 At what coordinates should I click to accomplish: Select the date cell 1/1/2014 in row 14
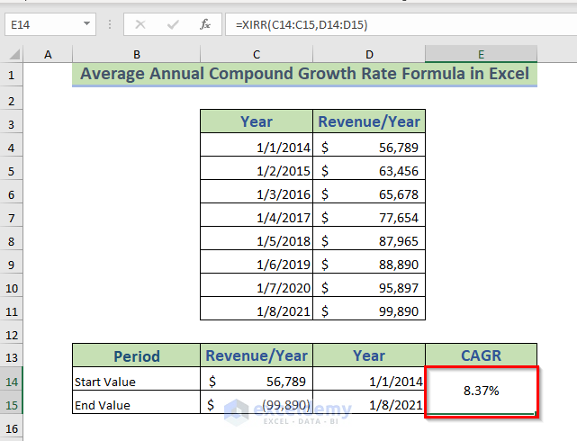click(x=369, y=379)
